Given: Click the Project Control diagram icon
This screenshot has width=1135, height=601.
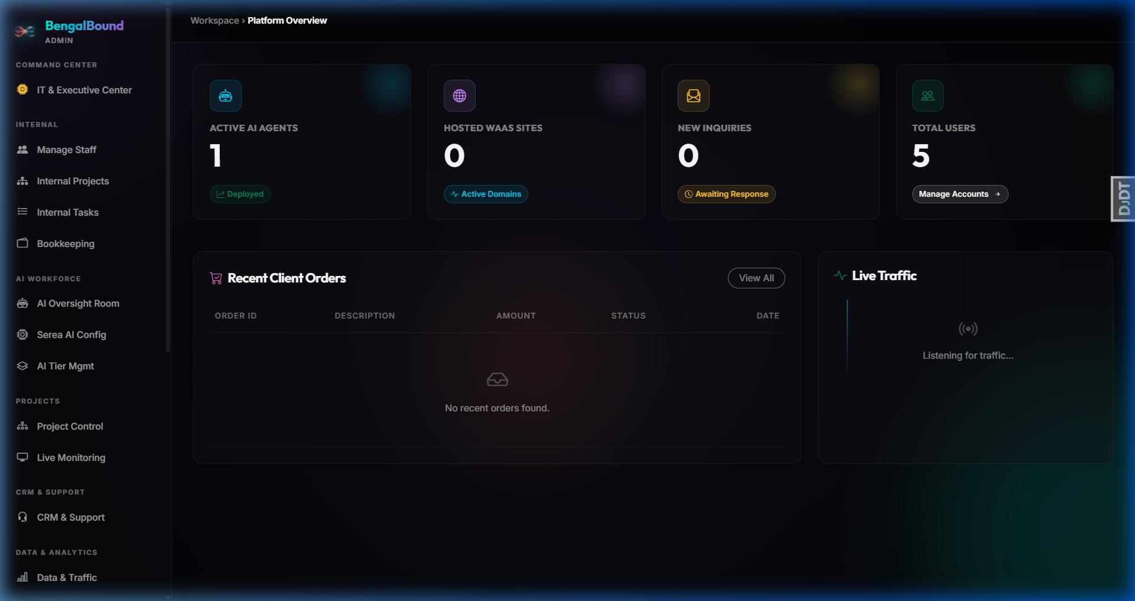Looking at the screenshot, I should pyautogui.click(x=22, y=426).
